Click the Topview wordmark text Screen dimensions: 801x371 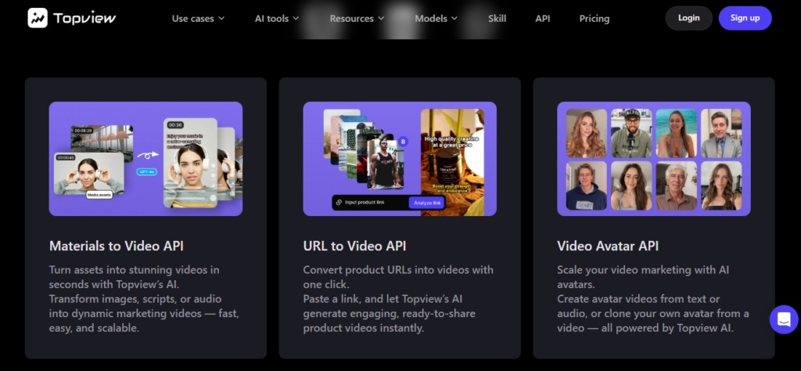coord(84,19)
